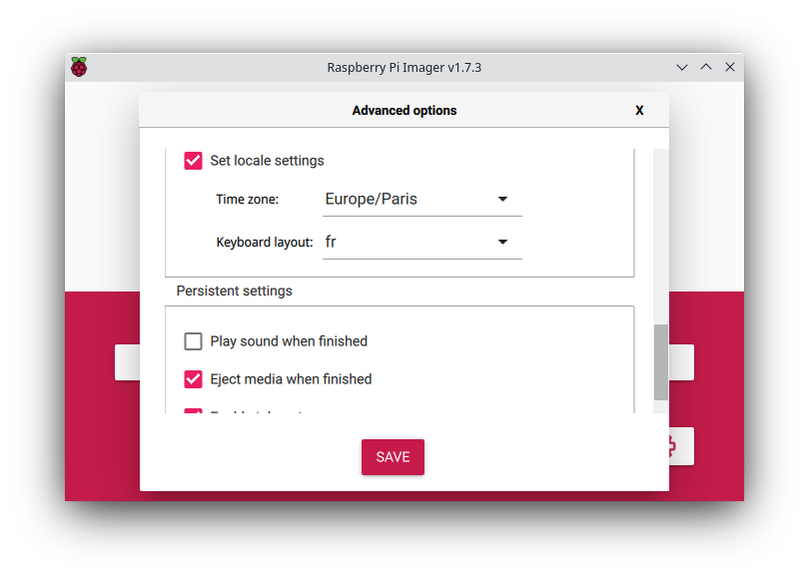The image size is (809, 578).
Task: Uncheck Set locale settings checkbox
Action: pos(193,161)
